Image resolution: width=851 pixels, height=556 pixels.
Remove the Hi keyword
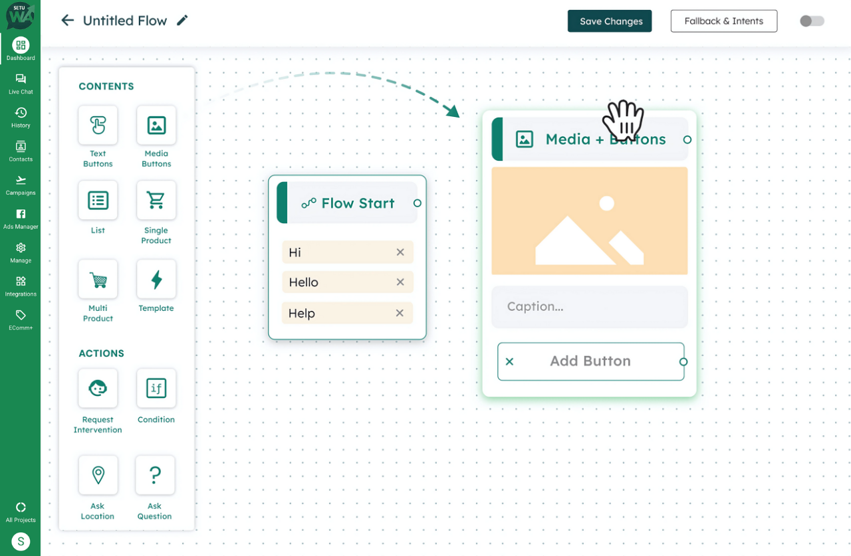(x=400, y=252)
